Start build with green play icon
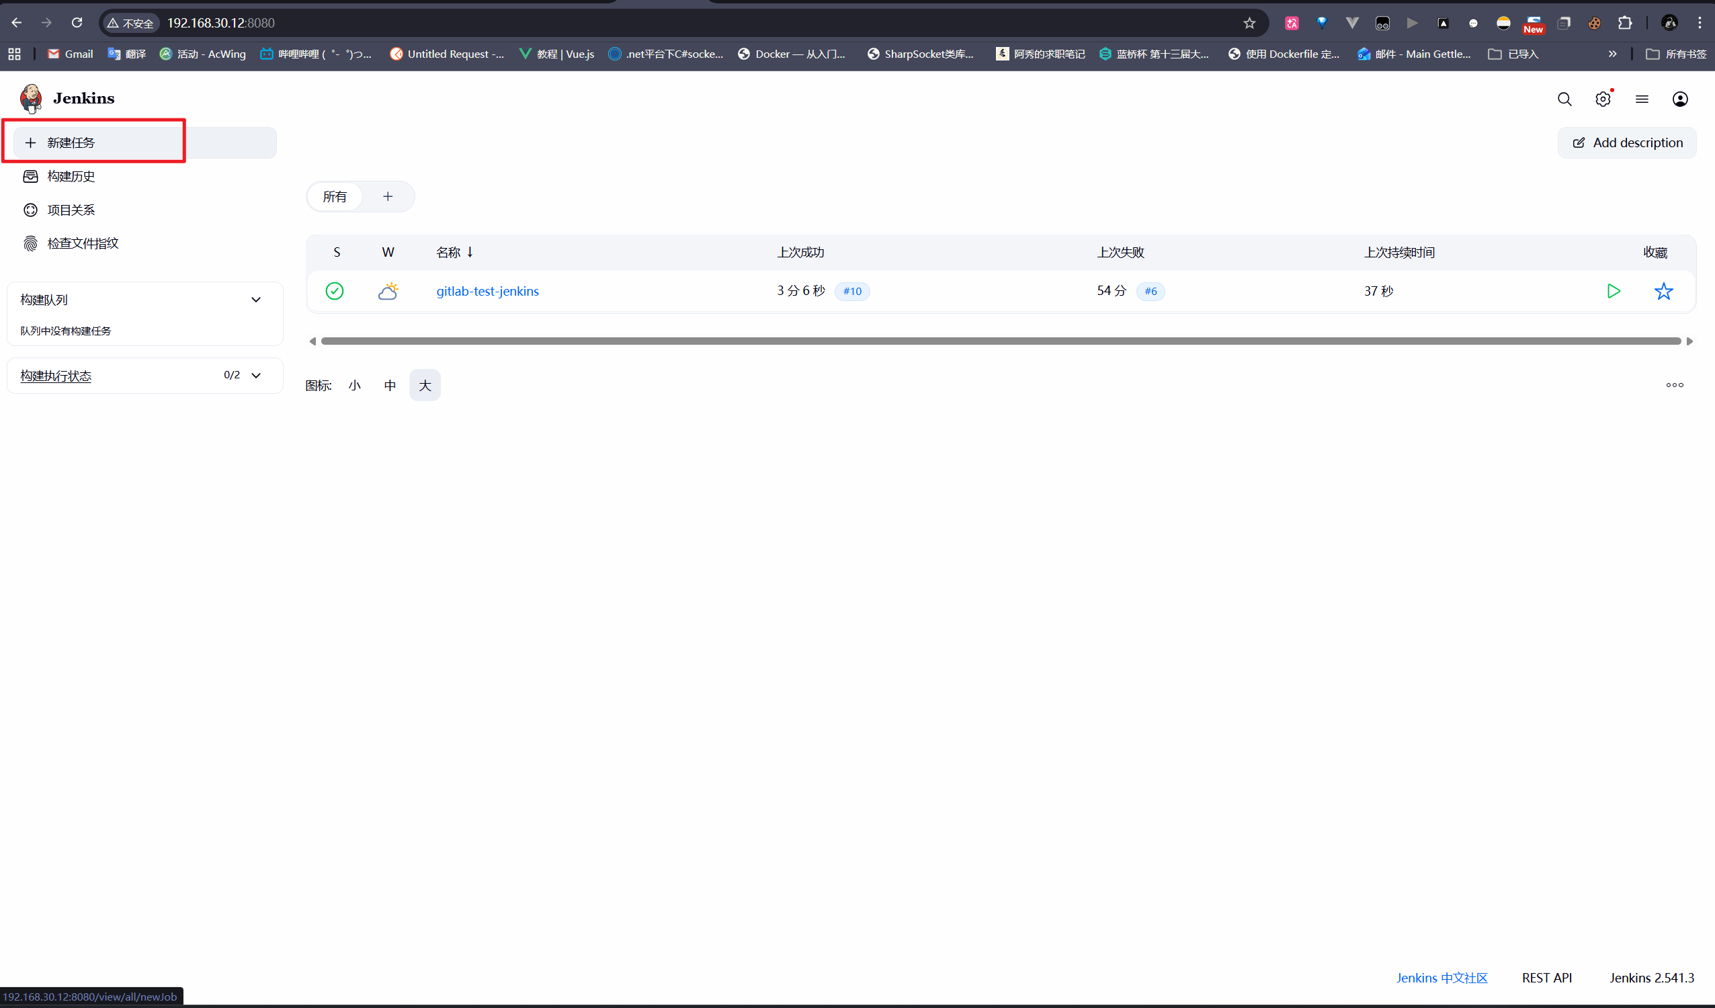The image size is (1715, 1008). [1614, 291]
